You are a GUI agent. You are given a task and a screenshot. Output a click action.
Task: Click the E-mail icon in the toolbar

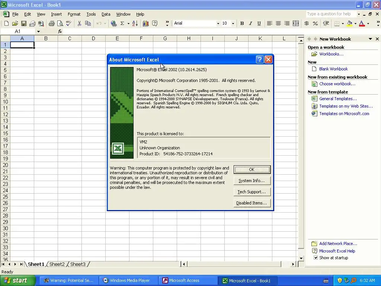[x=32, y=23]
